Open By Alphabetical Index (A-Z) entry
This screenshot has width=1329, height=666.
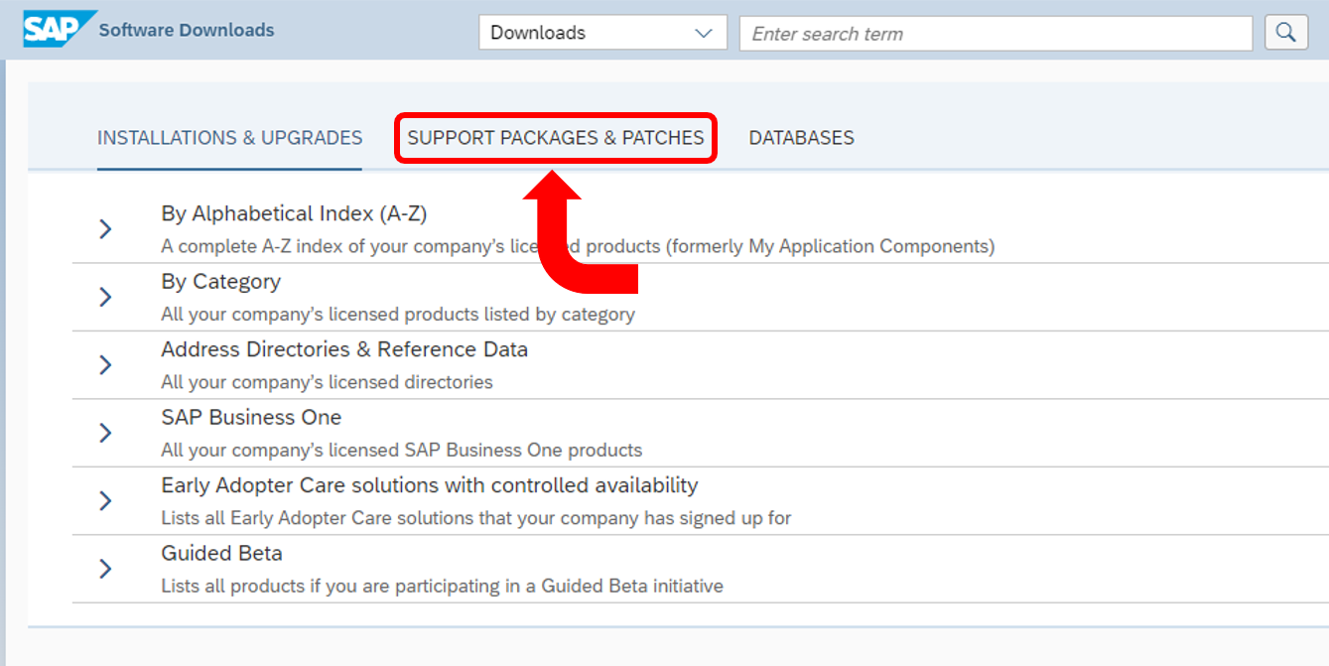tap(294, 213)
